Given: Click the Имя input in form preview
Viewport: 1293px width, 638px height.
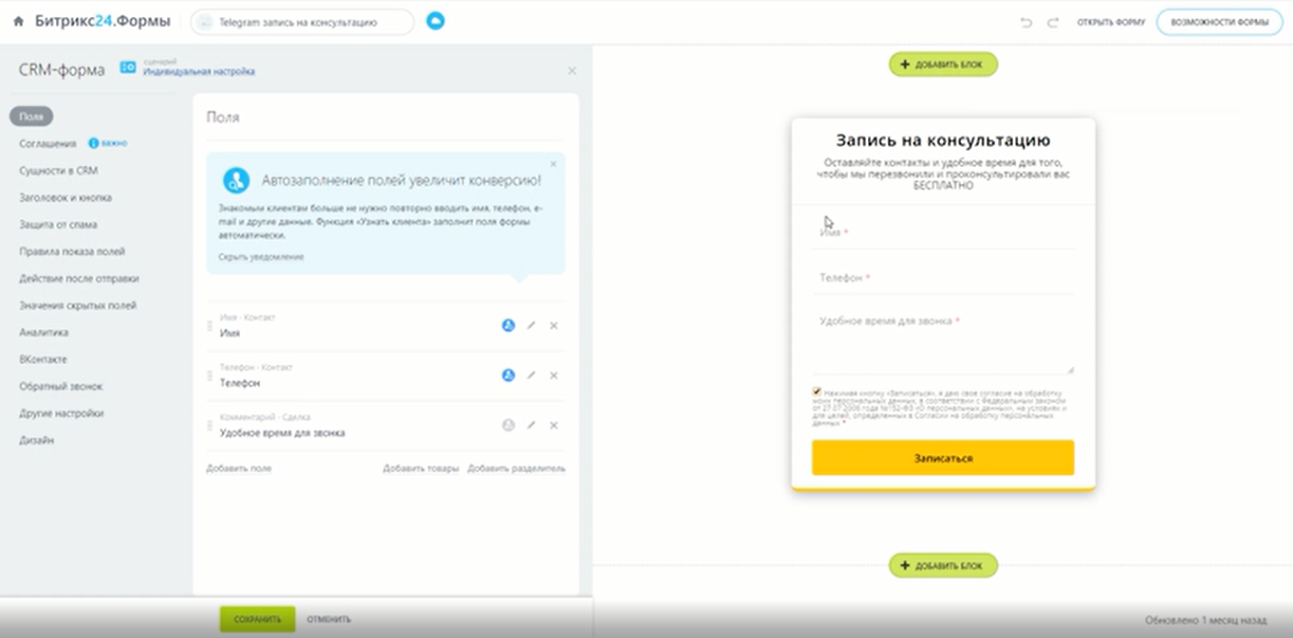Looking at the screenshot, I should tap(943, 232).
